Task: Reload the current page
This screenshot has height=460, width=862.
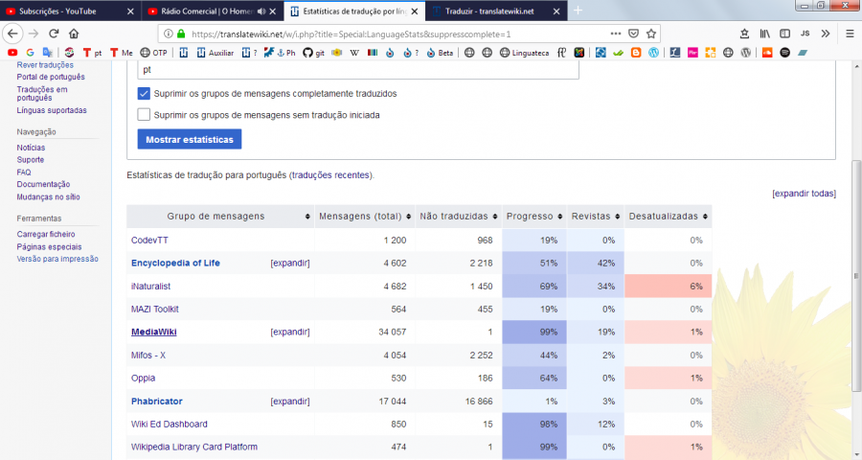Action: [54, 34]
